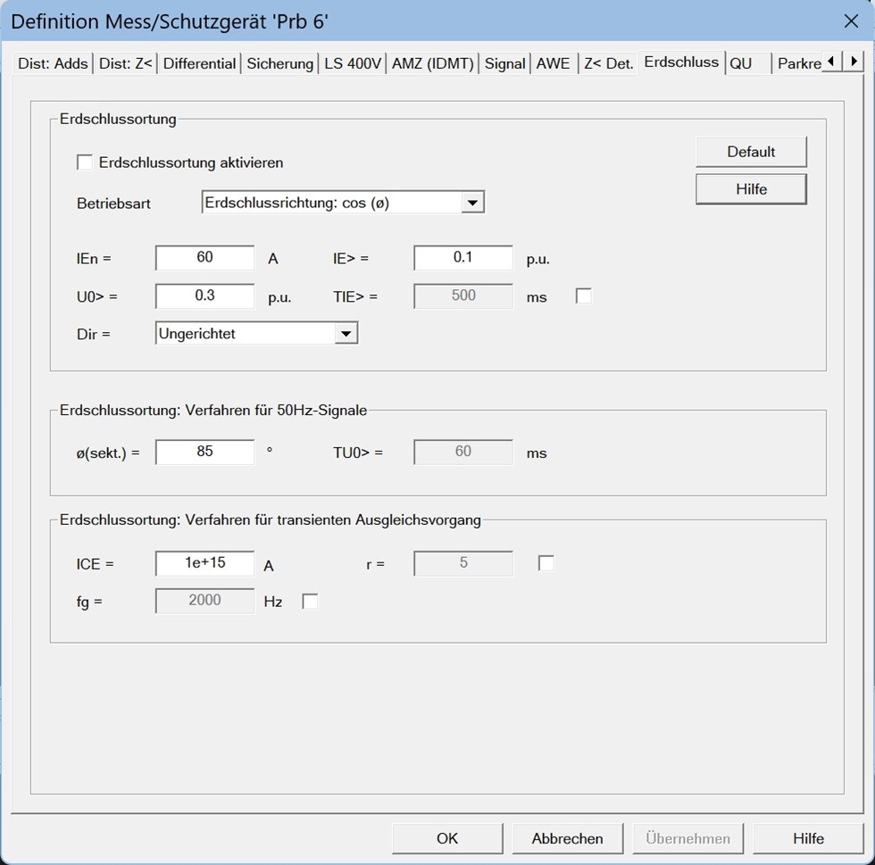Viewport: 875px width, 865px height.
Task: Enable the fg frequency checkbox
Action: tap(311, 602)
